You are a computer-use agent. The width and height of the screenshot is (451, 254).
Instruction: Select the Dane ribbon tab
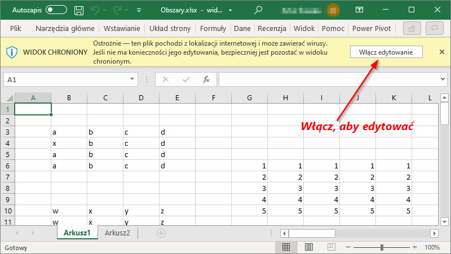[x=242, y=29]
